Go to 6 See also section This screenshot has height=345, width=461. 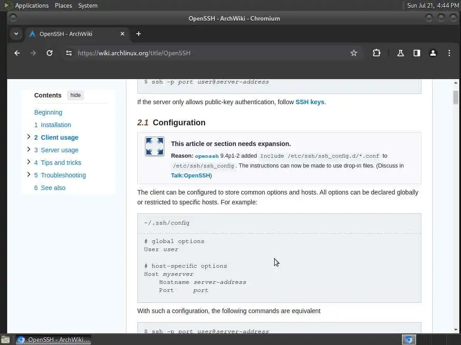50,188
